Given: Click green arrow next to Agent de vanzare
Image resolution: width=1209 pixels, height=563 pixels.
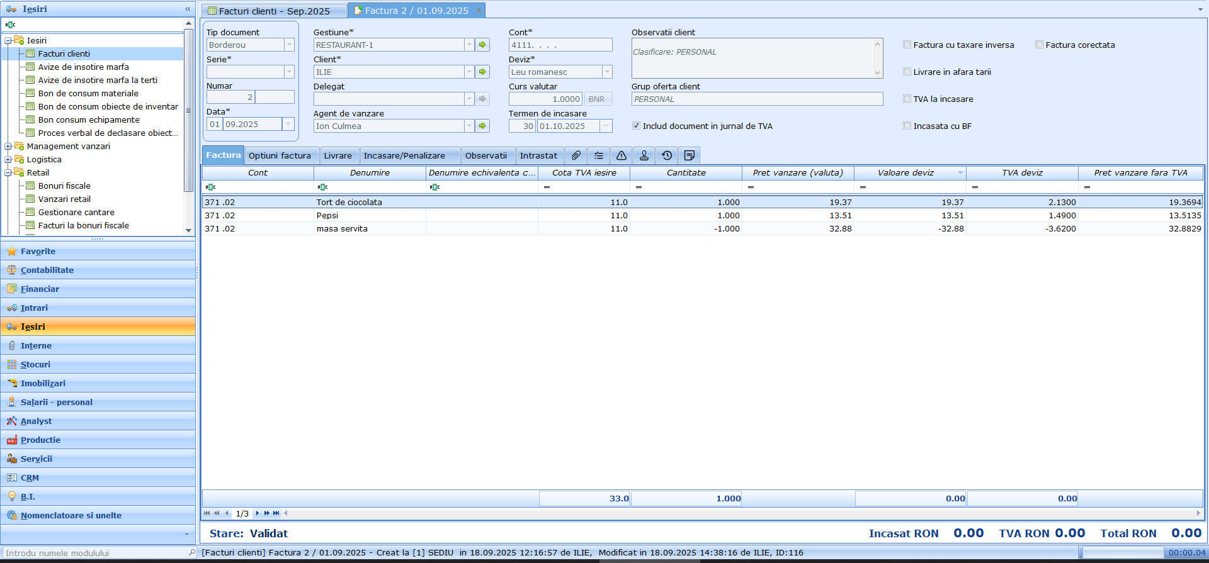Looking at the screenshot, I should pos(482,126).
